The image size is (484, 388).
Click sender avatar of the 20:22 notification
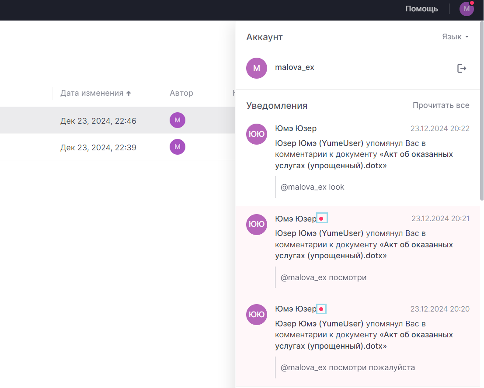coord(257,134)
